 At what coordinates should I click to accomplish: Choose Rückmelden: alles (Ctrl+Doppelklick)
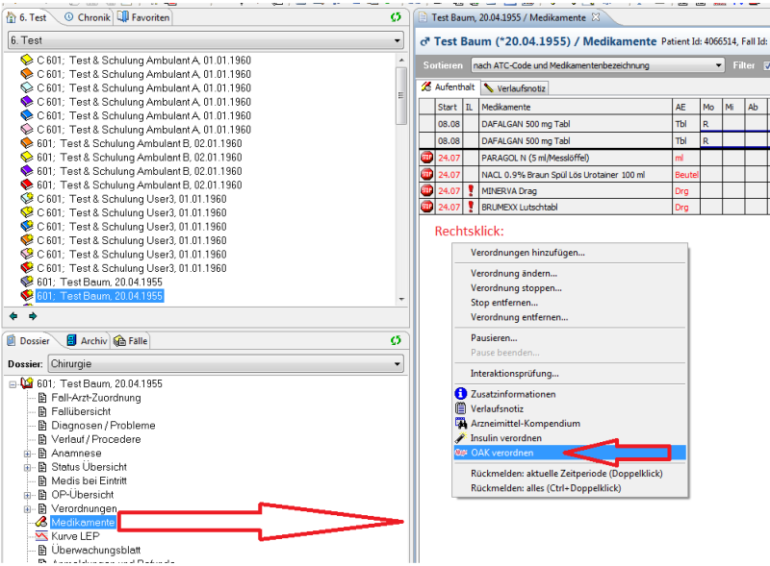[546, 488]
